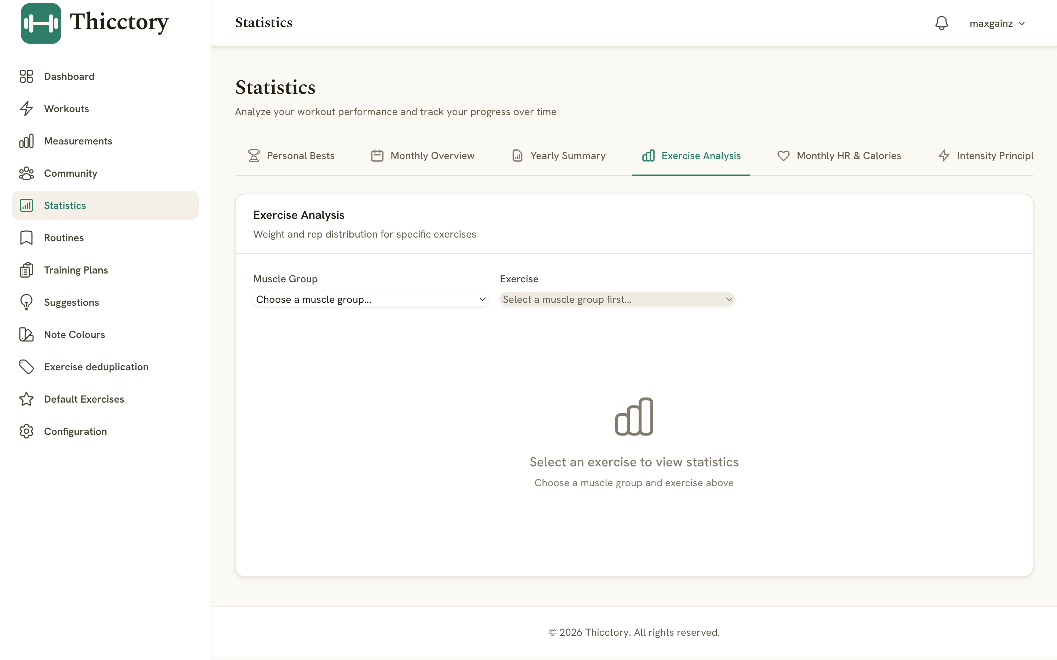Switch to Yearly Summary tab
Viewport: 1057px width, 660px height.
pyautogui.click(x=558, y=156)
